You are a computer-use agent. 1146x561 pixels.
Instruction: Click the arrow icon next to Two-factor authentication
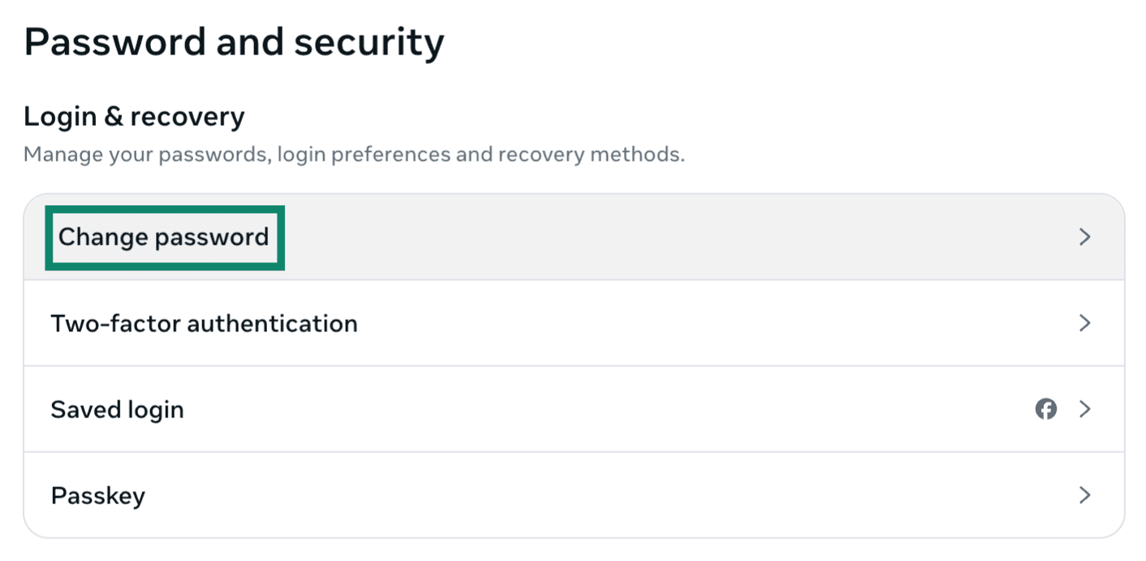click(1084, 323)
